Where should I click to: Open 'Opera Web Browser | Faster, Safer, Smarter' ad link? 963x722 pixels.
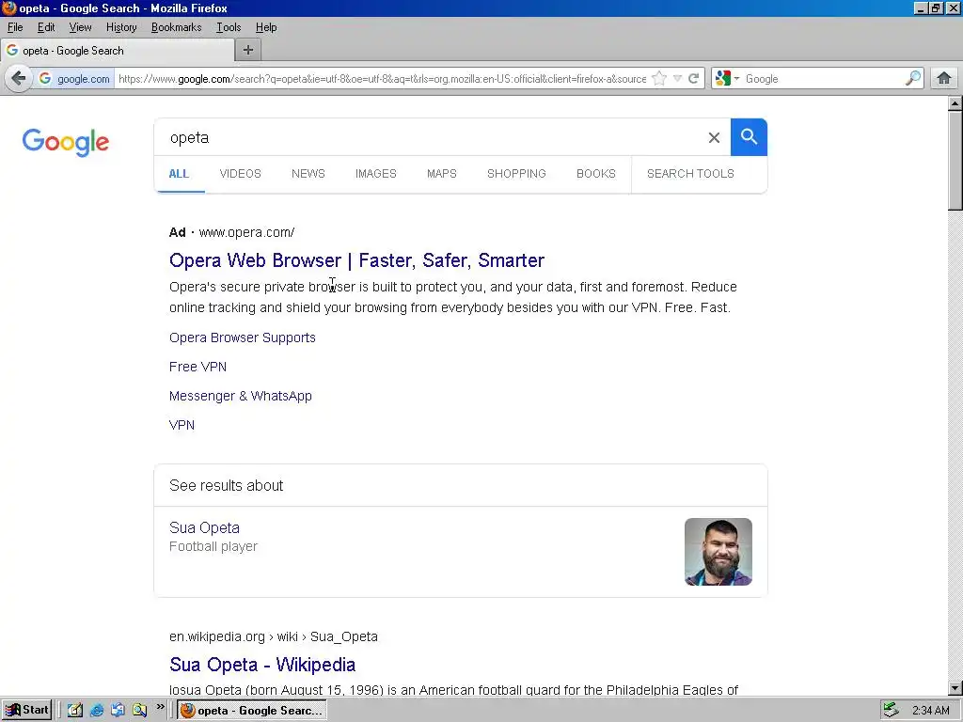[x=356, y=260]
